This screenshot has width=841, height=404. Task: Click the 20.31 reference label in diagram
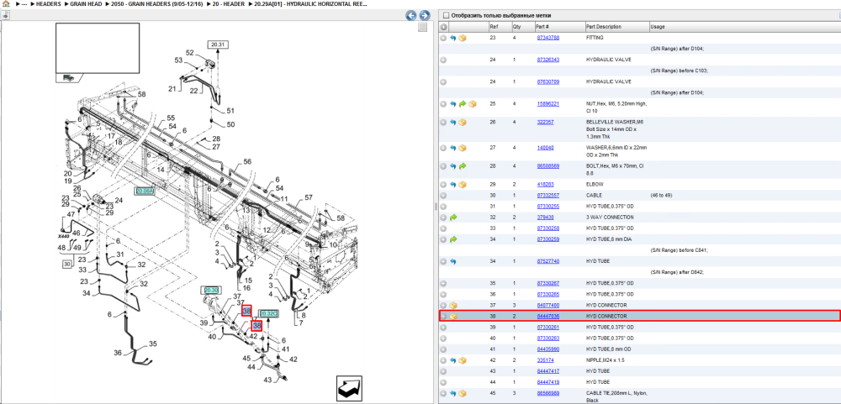[218, 44]
